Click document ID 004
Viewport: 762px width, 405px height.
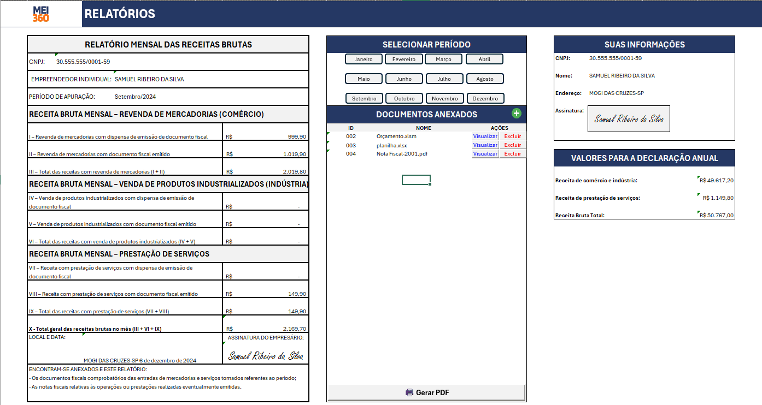tap(351, 154)
